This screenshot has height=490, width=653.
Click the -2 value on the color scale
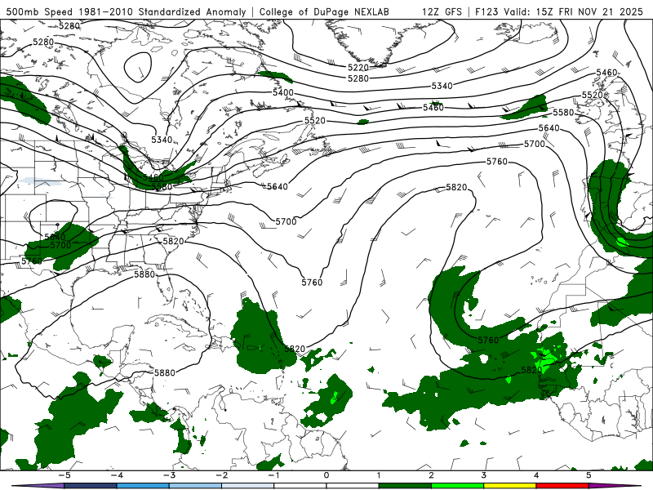tap(221, 475)
